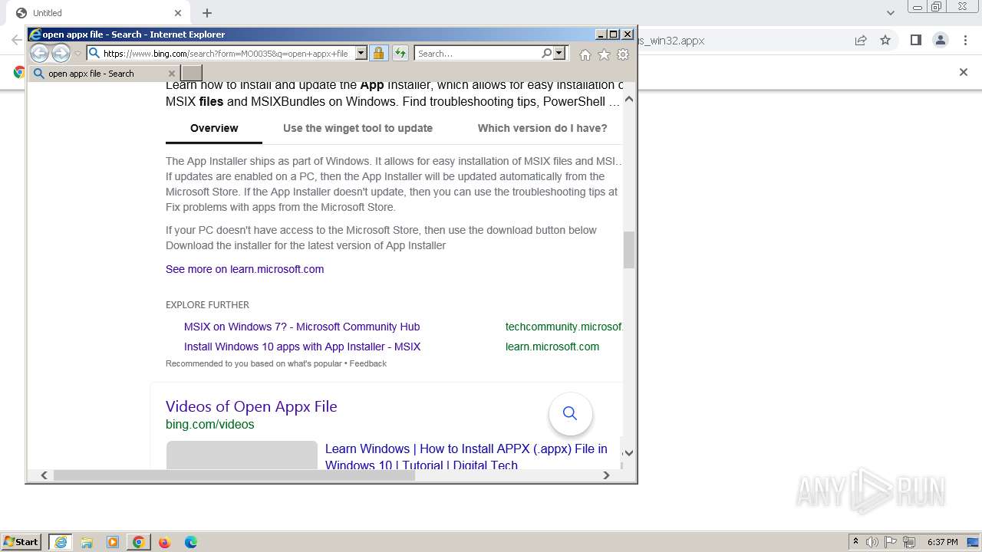Click the 6:37 PM clock
The image size is (982, 552).
[x=943, y=542]
